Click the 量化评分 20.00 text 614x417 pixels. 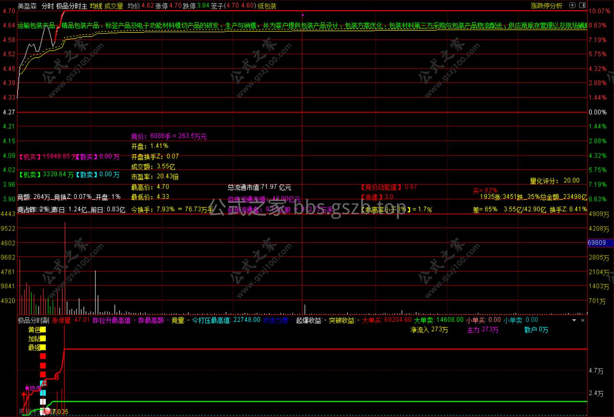coord(555,181)
